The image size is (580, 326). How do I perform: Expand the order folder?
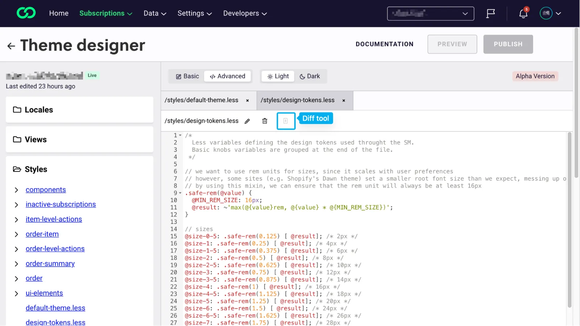click(x=16, y=279)
